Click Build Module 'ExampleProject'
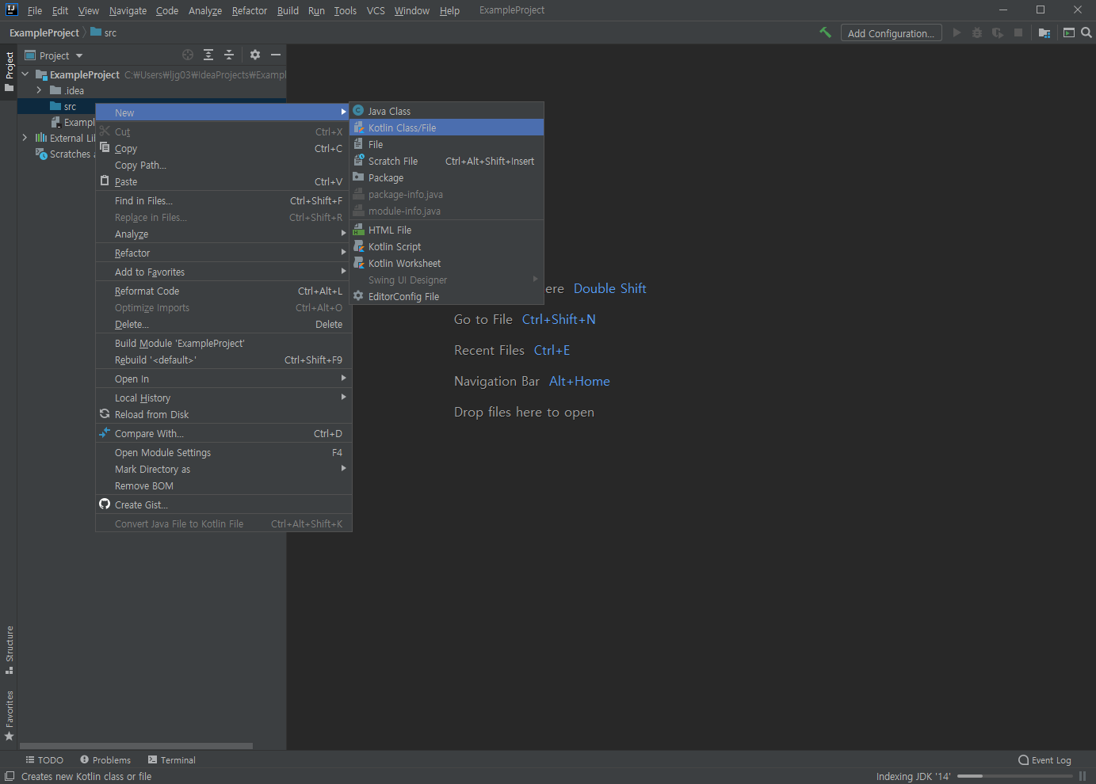The width and height of the screenshot is (1096, 784). [x=223, y=343]
